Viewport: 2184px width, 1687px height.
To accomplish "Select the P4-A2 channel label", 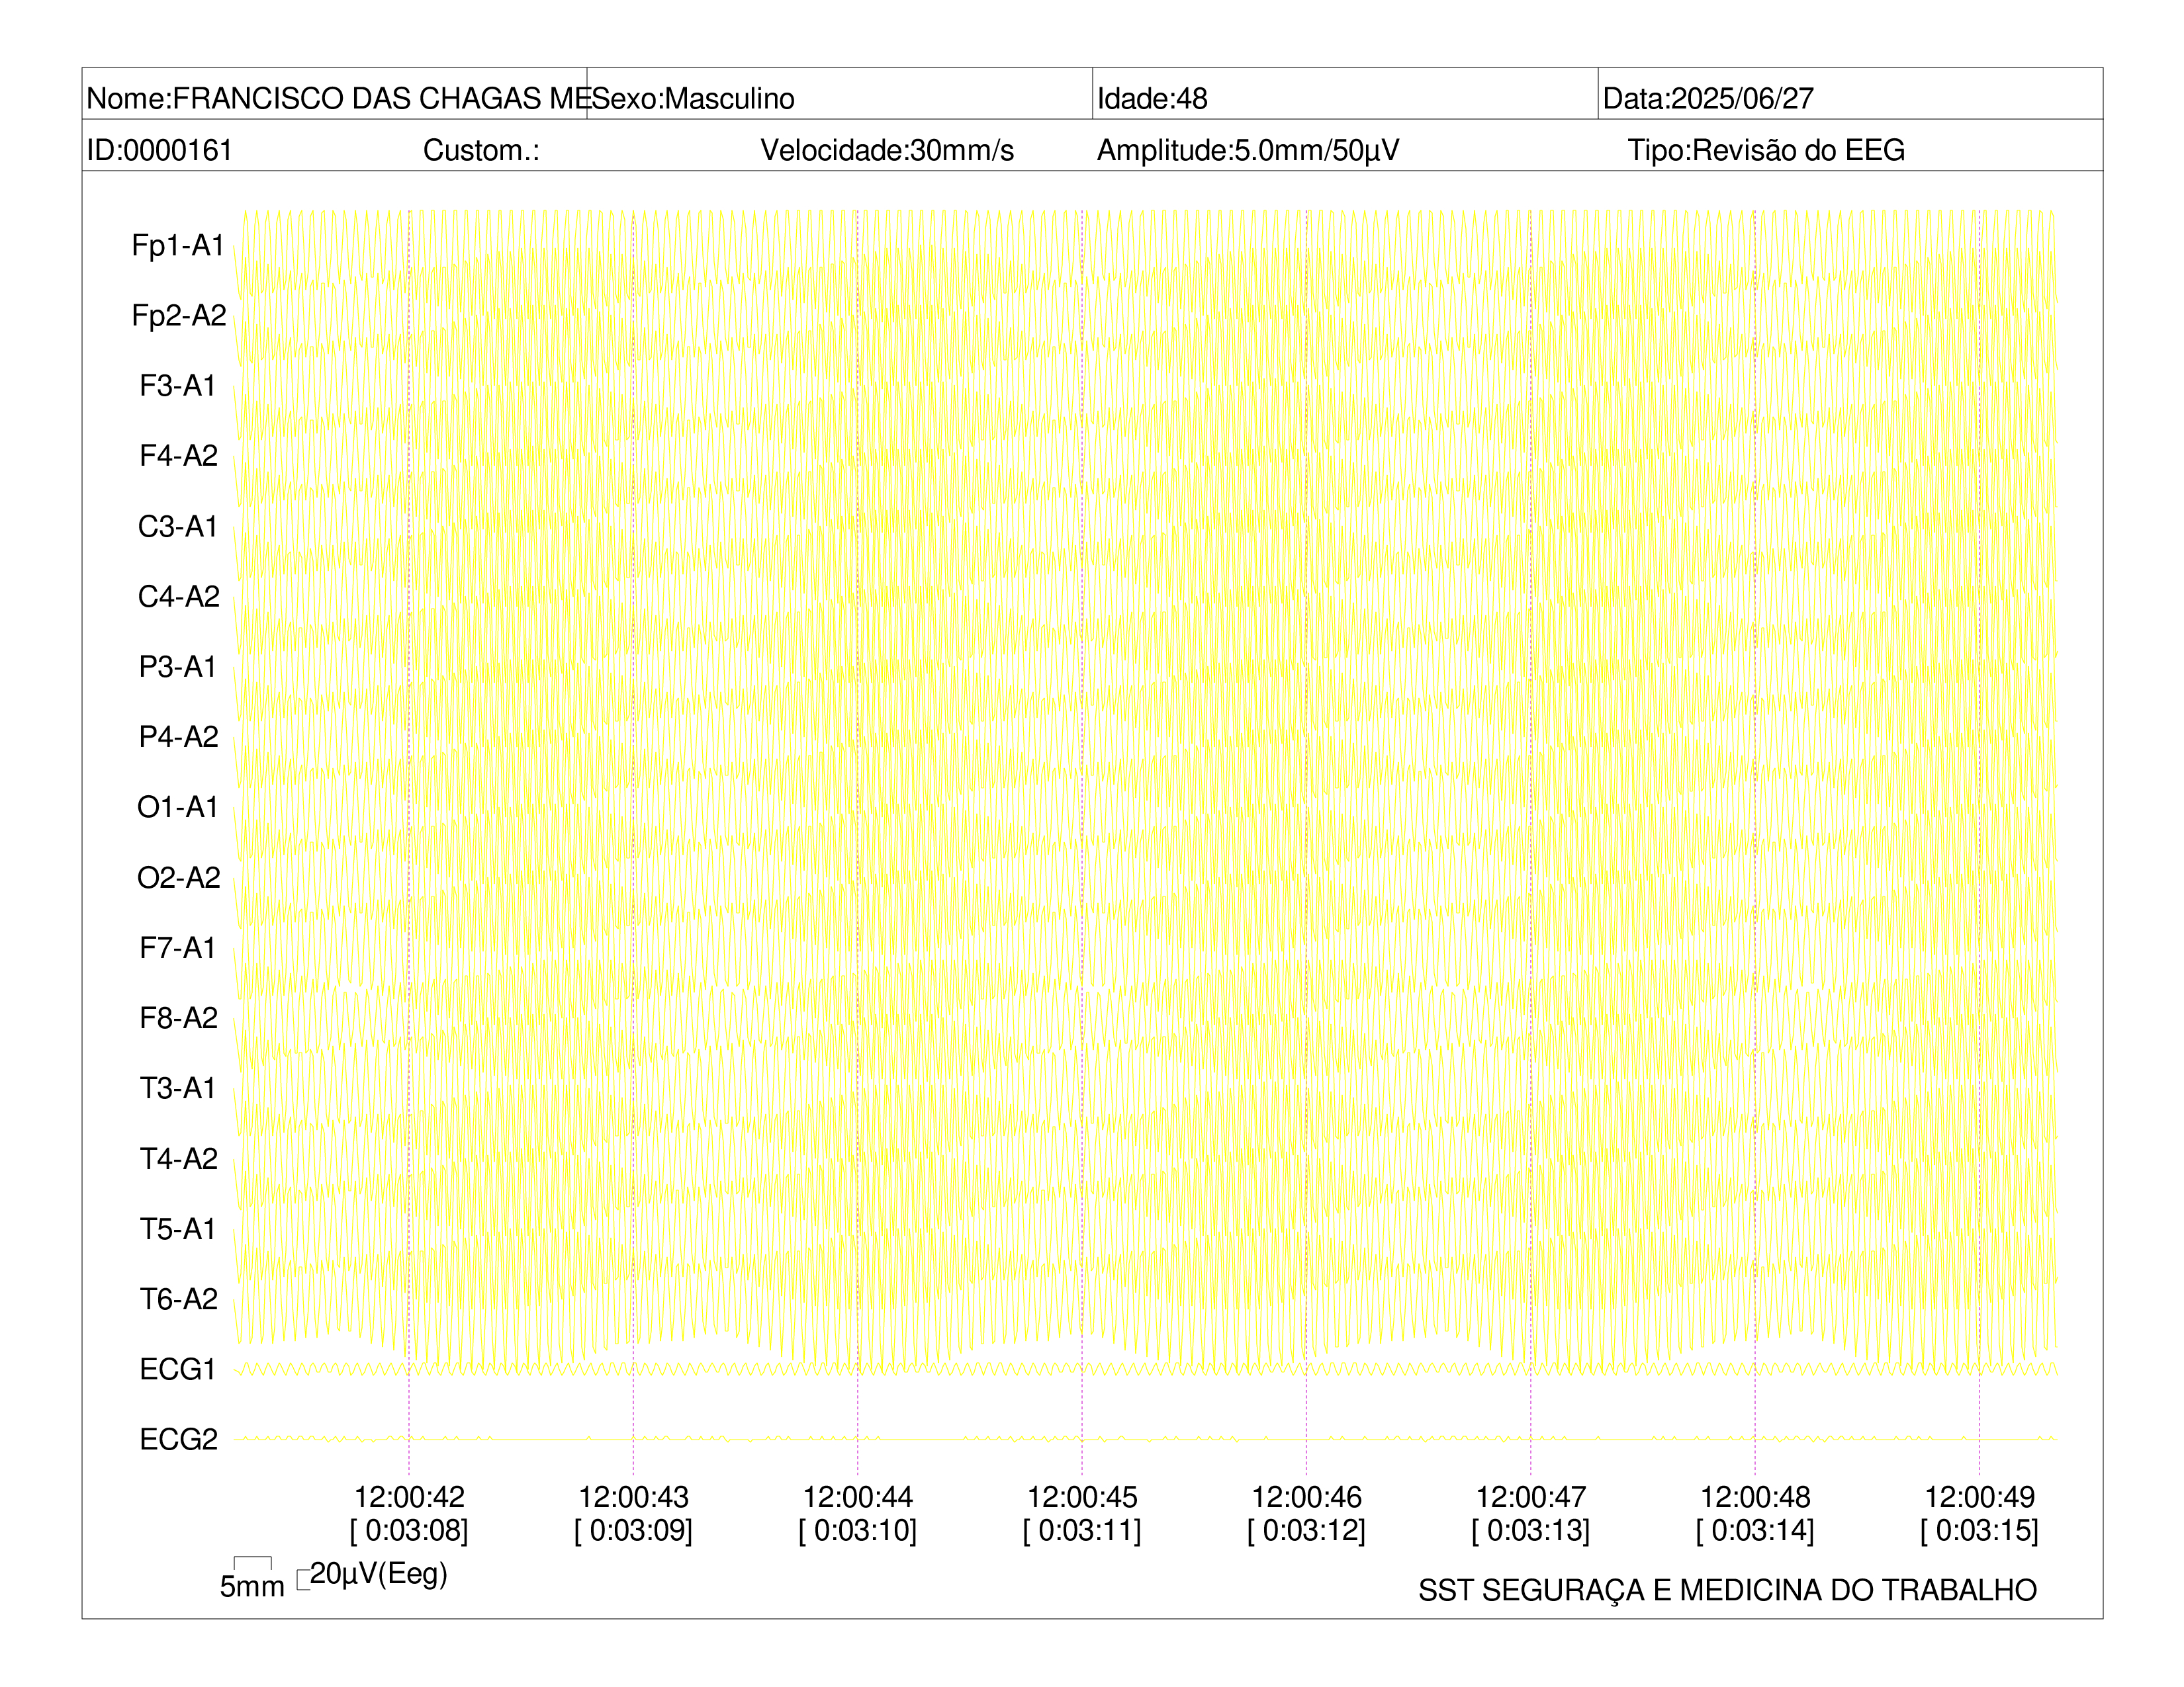I will point(178,736).
